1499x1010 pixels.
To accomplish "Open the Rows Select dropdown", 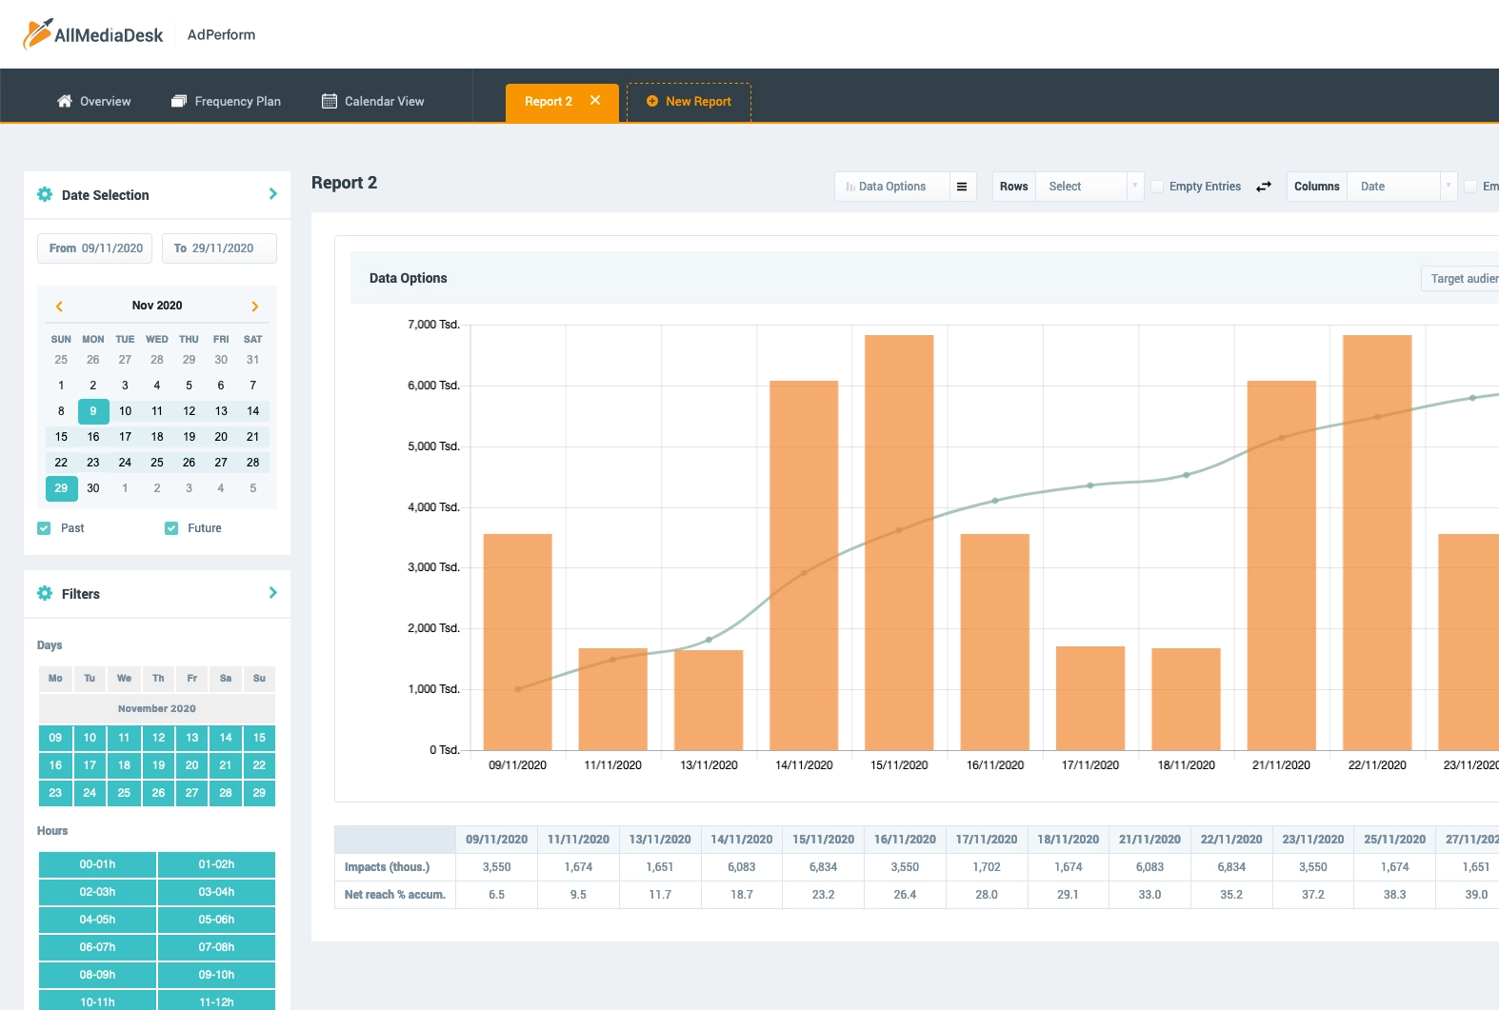I will (x=1089, y=187).
